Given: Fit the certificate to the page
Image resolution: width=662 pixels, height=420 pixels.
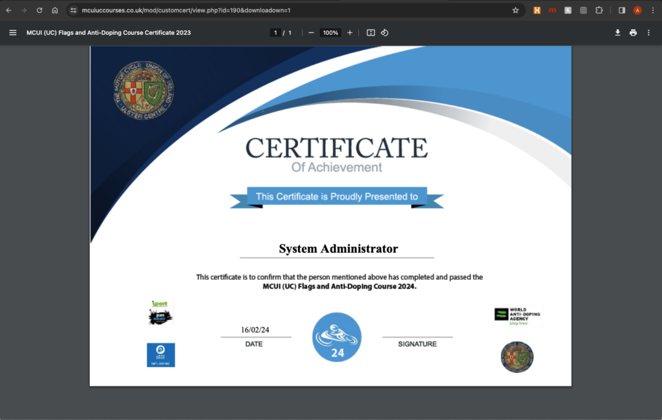Looking at the screenshot, I should 370,32.
